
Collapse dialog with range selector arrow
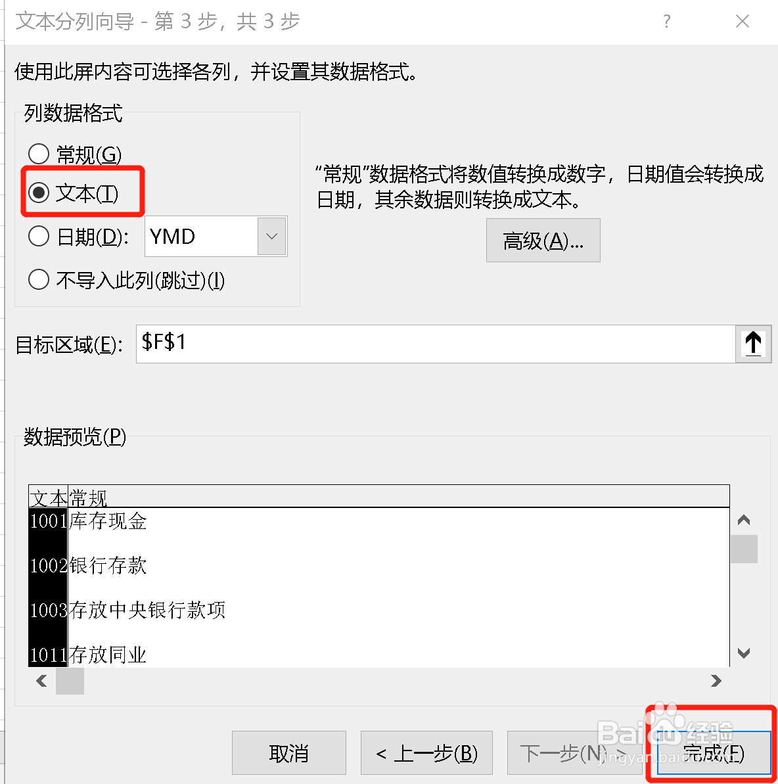click(x=753, y=344)
